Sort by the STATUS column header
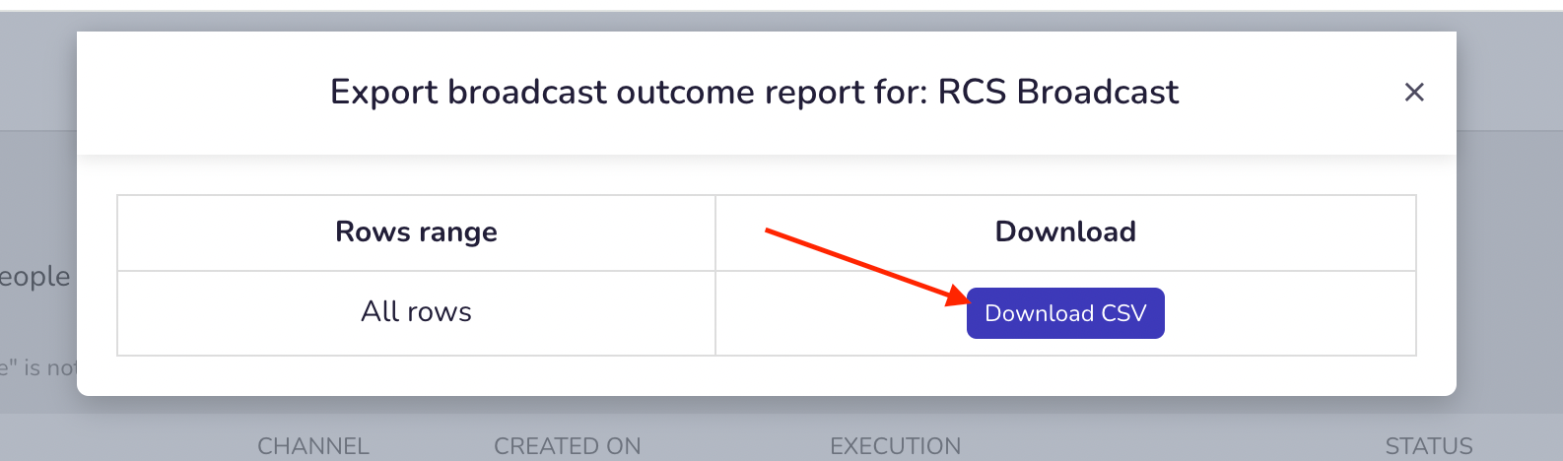This screenshot has height=461, width=1563. pyautogui.click(x=1429, y=446)
